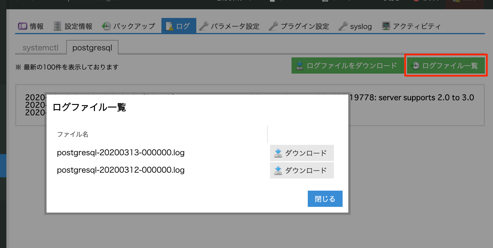Select the postgresql sub-tab

pos(92,48)
